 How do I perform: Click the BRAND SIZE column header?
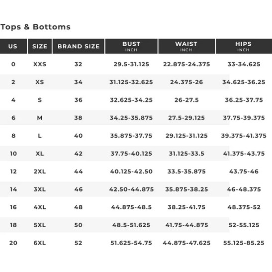tap(79, 46)
